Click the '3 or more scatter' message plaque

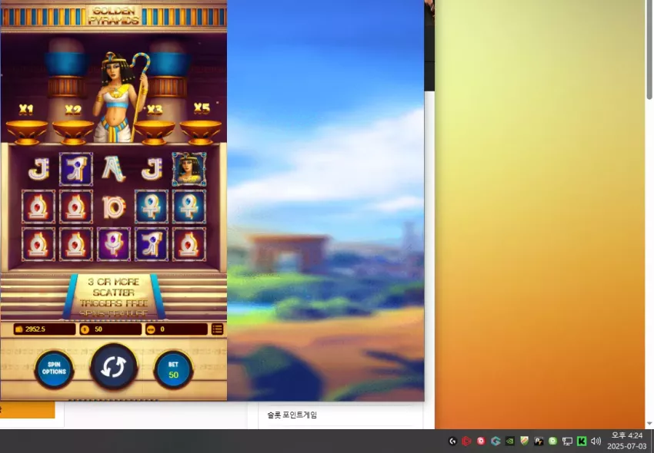113,296
